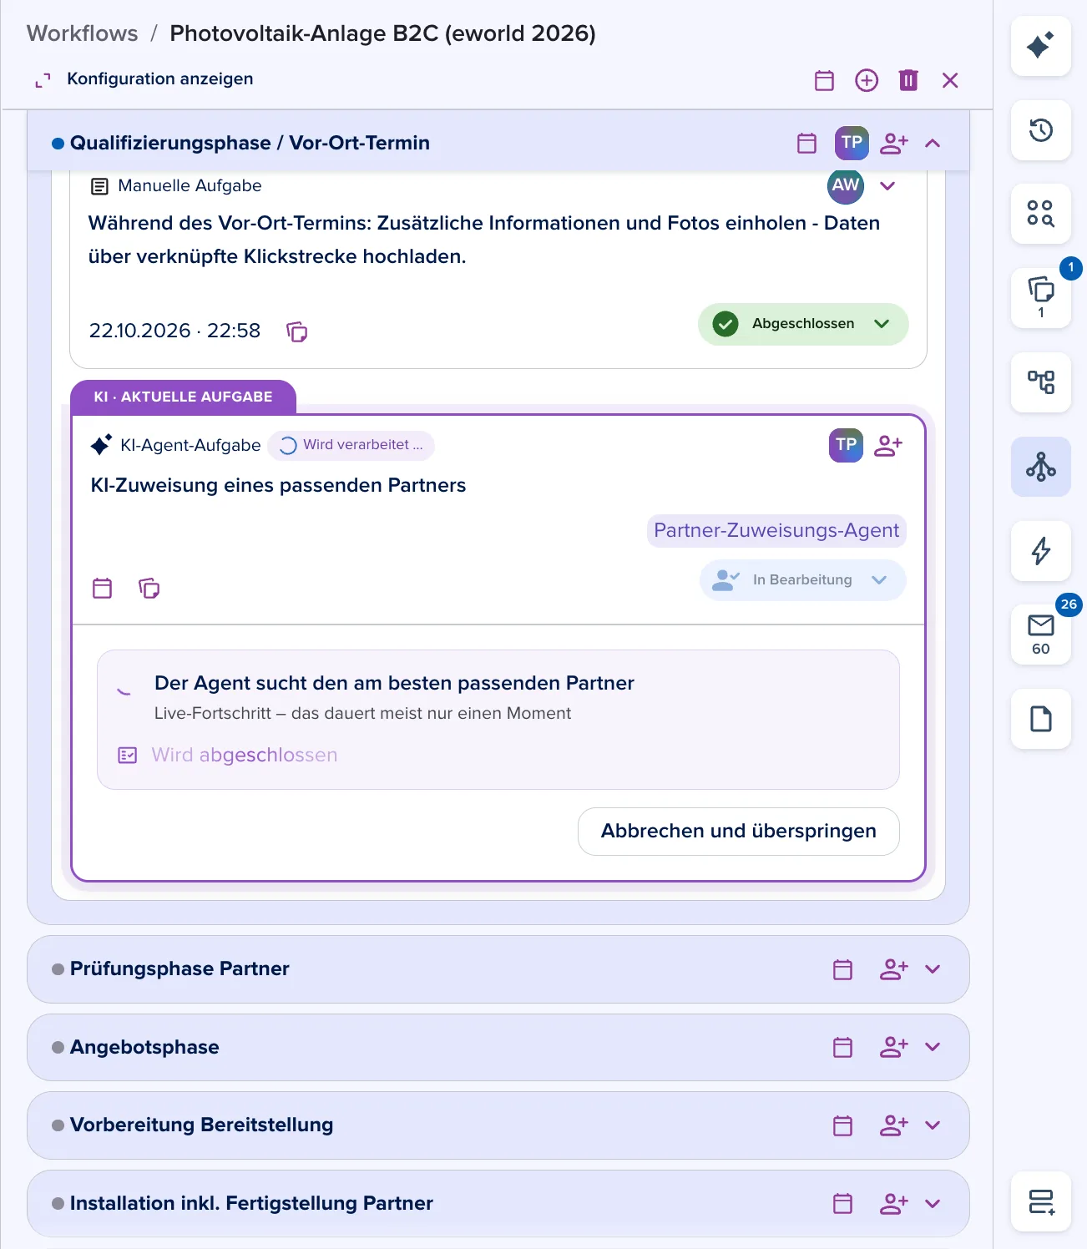Assign a user to Prüfungsphase Partner
This screenshot has width=1087, height=1249.
894,969
